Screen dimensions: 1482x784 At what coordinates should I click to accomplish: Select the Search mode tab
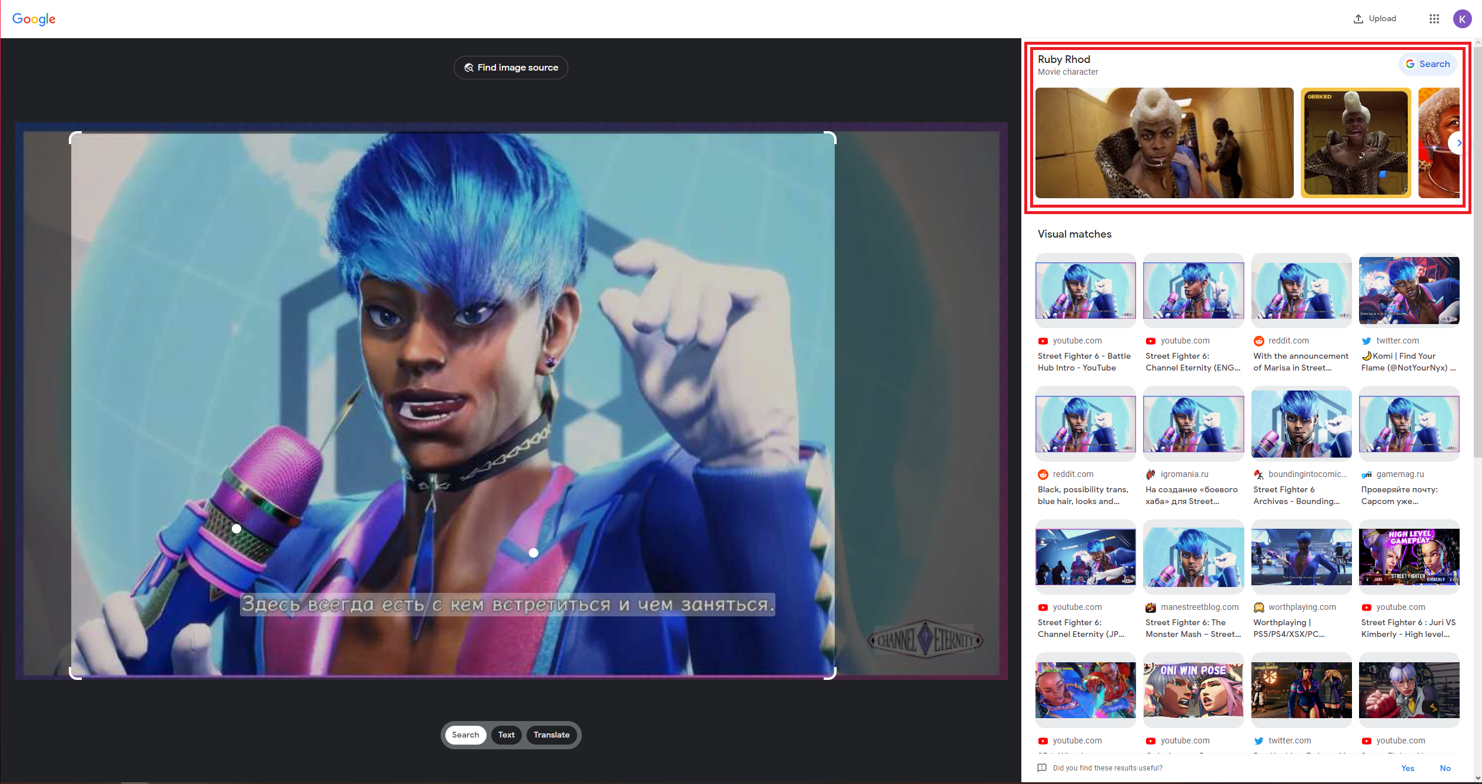pos(465,735)
